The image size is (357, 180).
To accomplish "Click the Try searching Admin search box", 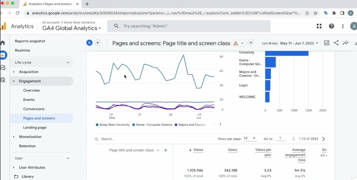I will [189, 26].
